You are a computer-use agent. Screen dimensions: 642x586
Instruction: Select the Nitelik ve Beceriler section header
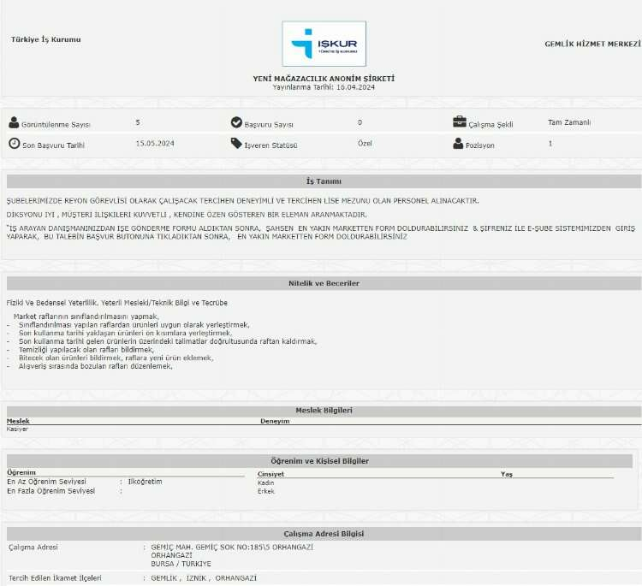324,283
